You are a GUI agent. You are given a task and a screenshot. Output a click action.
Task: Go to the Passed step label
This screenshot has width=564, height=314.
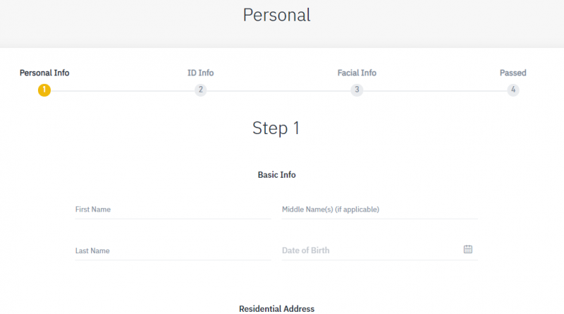[513, 73]
